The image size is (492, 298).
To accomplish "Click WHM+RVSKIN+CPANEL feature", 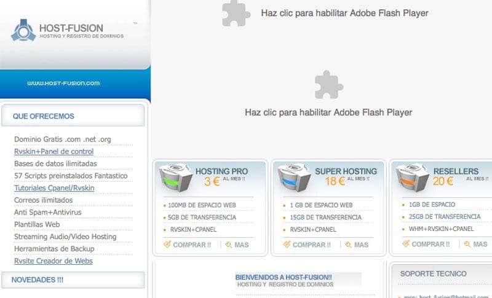I will click(x=441, y=229).
